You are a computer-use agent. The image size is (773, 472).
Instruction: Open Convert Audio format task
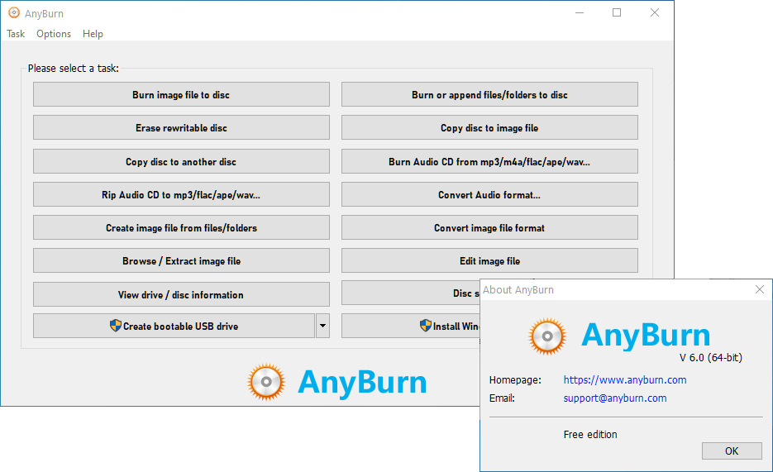click(489, 194)
